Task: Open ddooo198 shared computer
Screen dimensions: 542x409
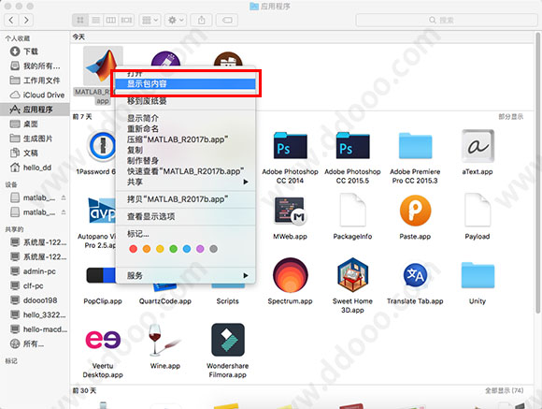Action: [35, 300]
